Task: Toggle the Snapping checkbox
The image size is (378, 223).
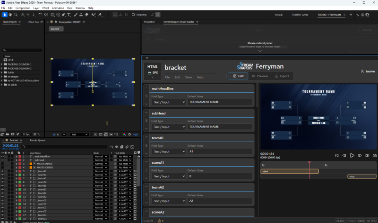Action: click(133, 15)
